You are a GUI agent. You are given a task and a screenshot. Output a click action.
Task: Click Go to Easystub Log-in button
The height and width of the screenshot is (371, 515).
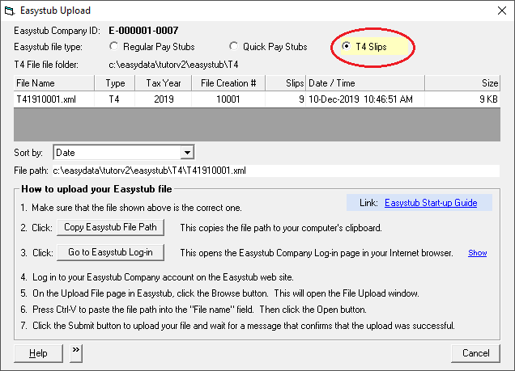coord(110,252)
